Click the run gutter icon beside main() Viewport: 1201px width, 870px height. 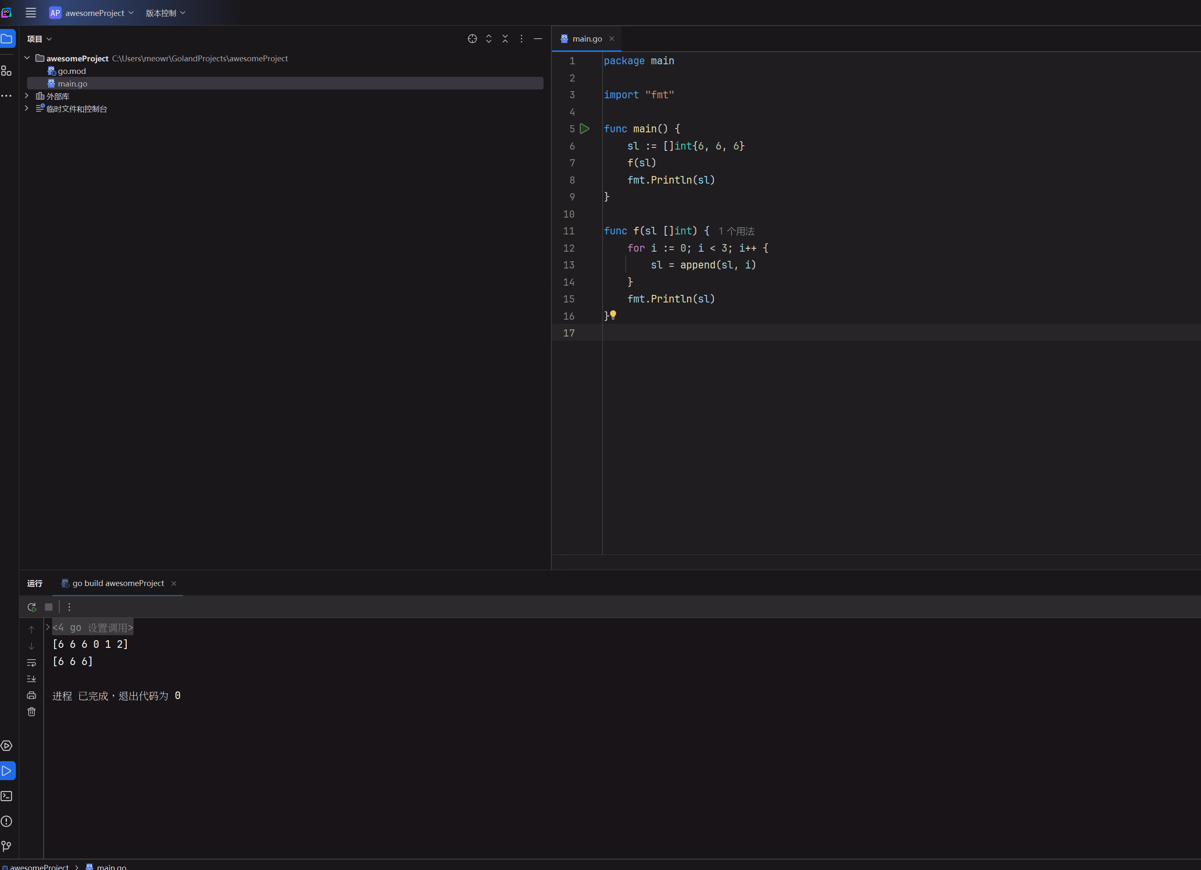click(584, 129)
